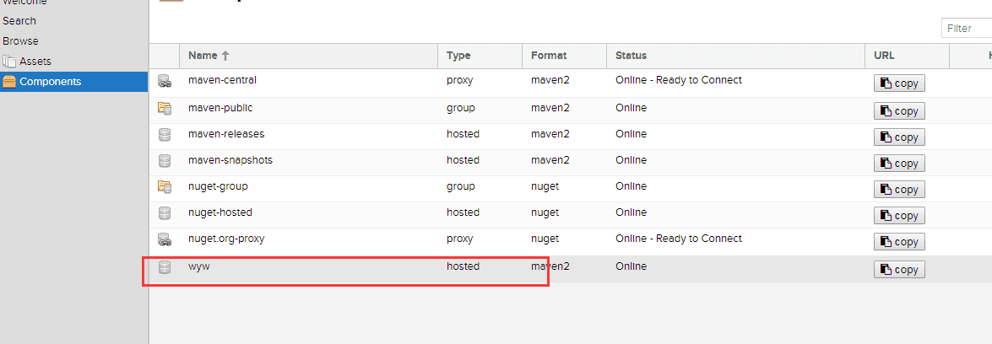Click the Status column header
The height and width of the screenshot is (344, 992).
(x=631, y=56)
